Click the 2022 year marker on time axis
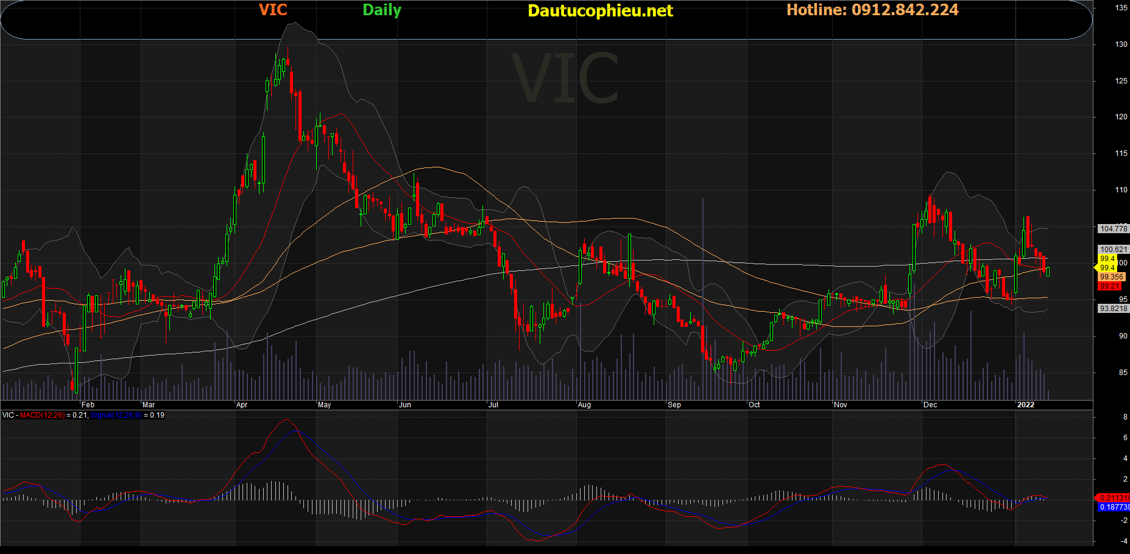Viewport: 1130px width, 554px height. click(x=1026, y=405)
